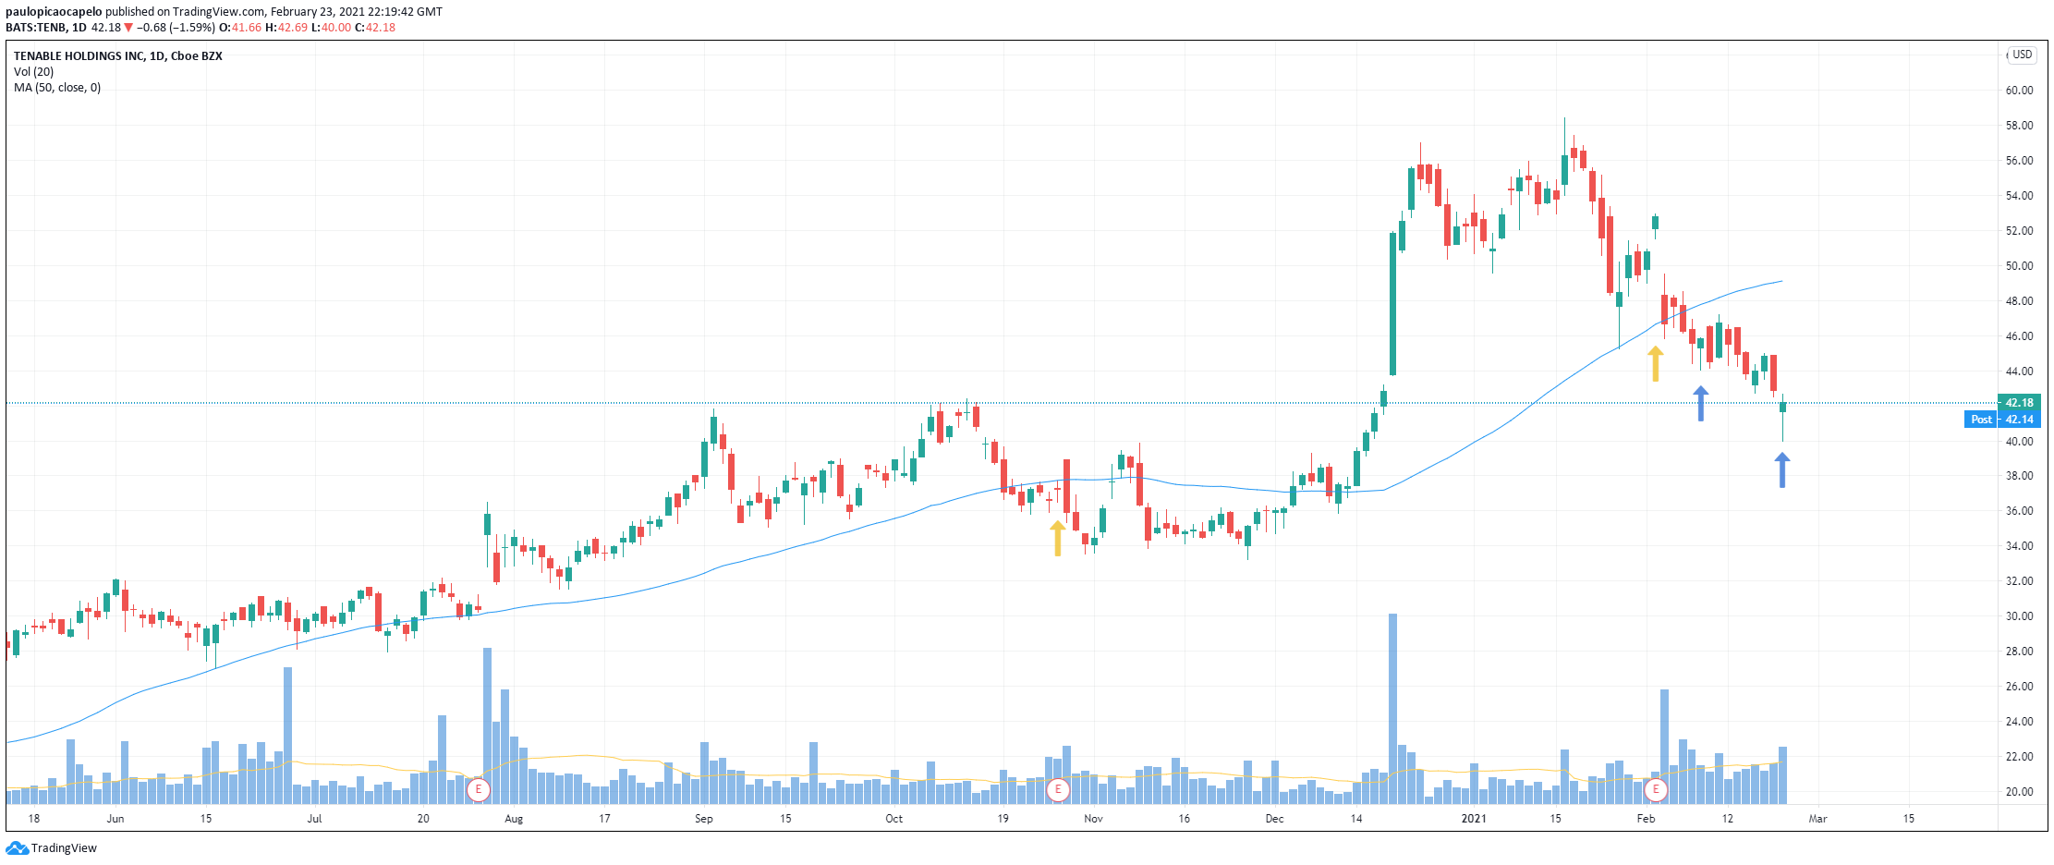Click the Sep label on time axis

click(704, 819)
